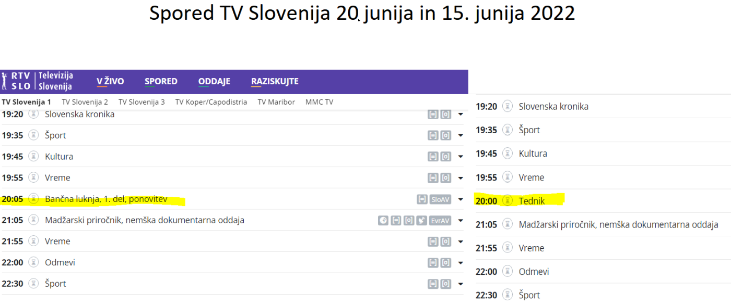This screenshot has width=731, height=305.
Task: Open the ODDAJE menu item
Action: coord(214,82)
